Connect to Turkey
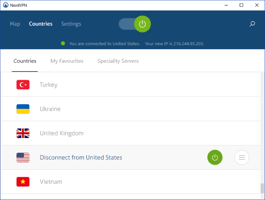 point(131,85)
